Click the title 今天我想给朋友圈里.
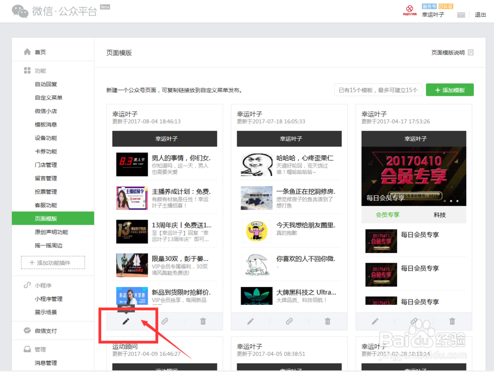The image size is (494, 372). pyautogui.click(x=306, y=225)
